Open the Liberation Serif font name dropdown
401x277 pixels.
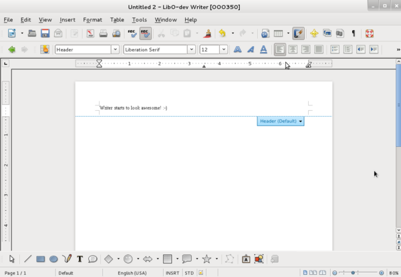tap(192, 49)
